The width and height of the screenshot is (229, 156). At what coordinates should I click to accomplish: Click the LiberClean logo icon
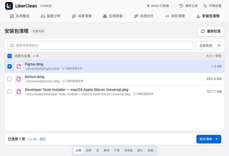point(9,6)
